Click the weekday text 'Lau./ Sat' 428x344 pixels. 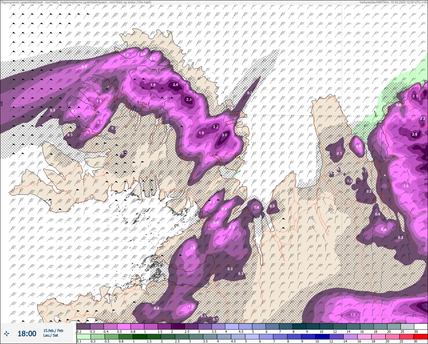[x=50, y=335]
